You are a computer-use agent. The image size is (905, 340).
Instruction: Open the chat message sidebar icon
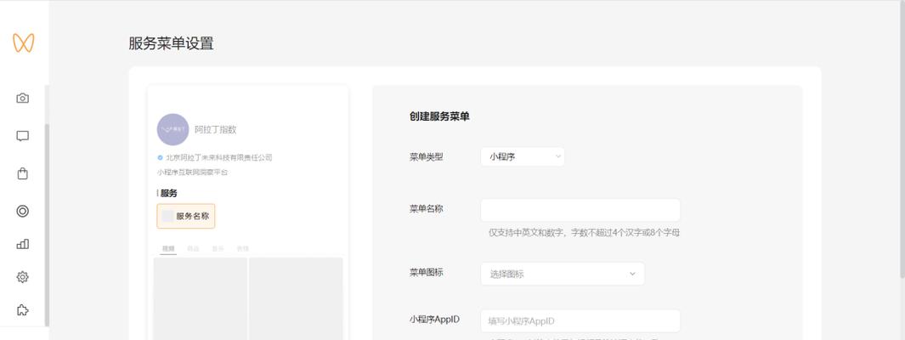coord(22,136)
